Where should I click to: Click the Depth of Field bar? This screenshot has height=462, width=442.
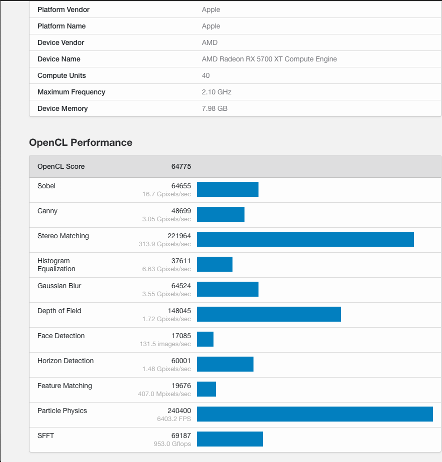(x=268, y=314)
